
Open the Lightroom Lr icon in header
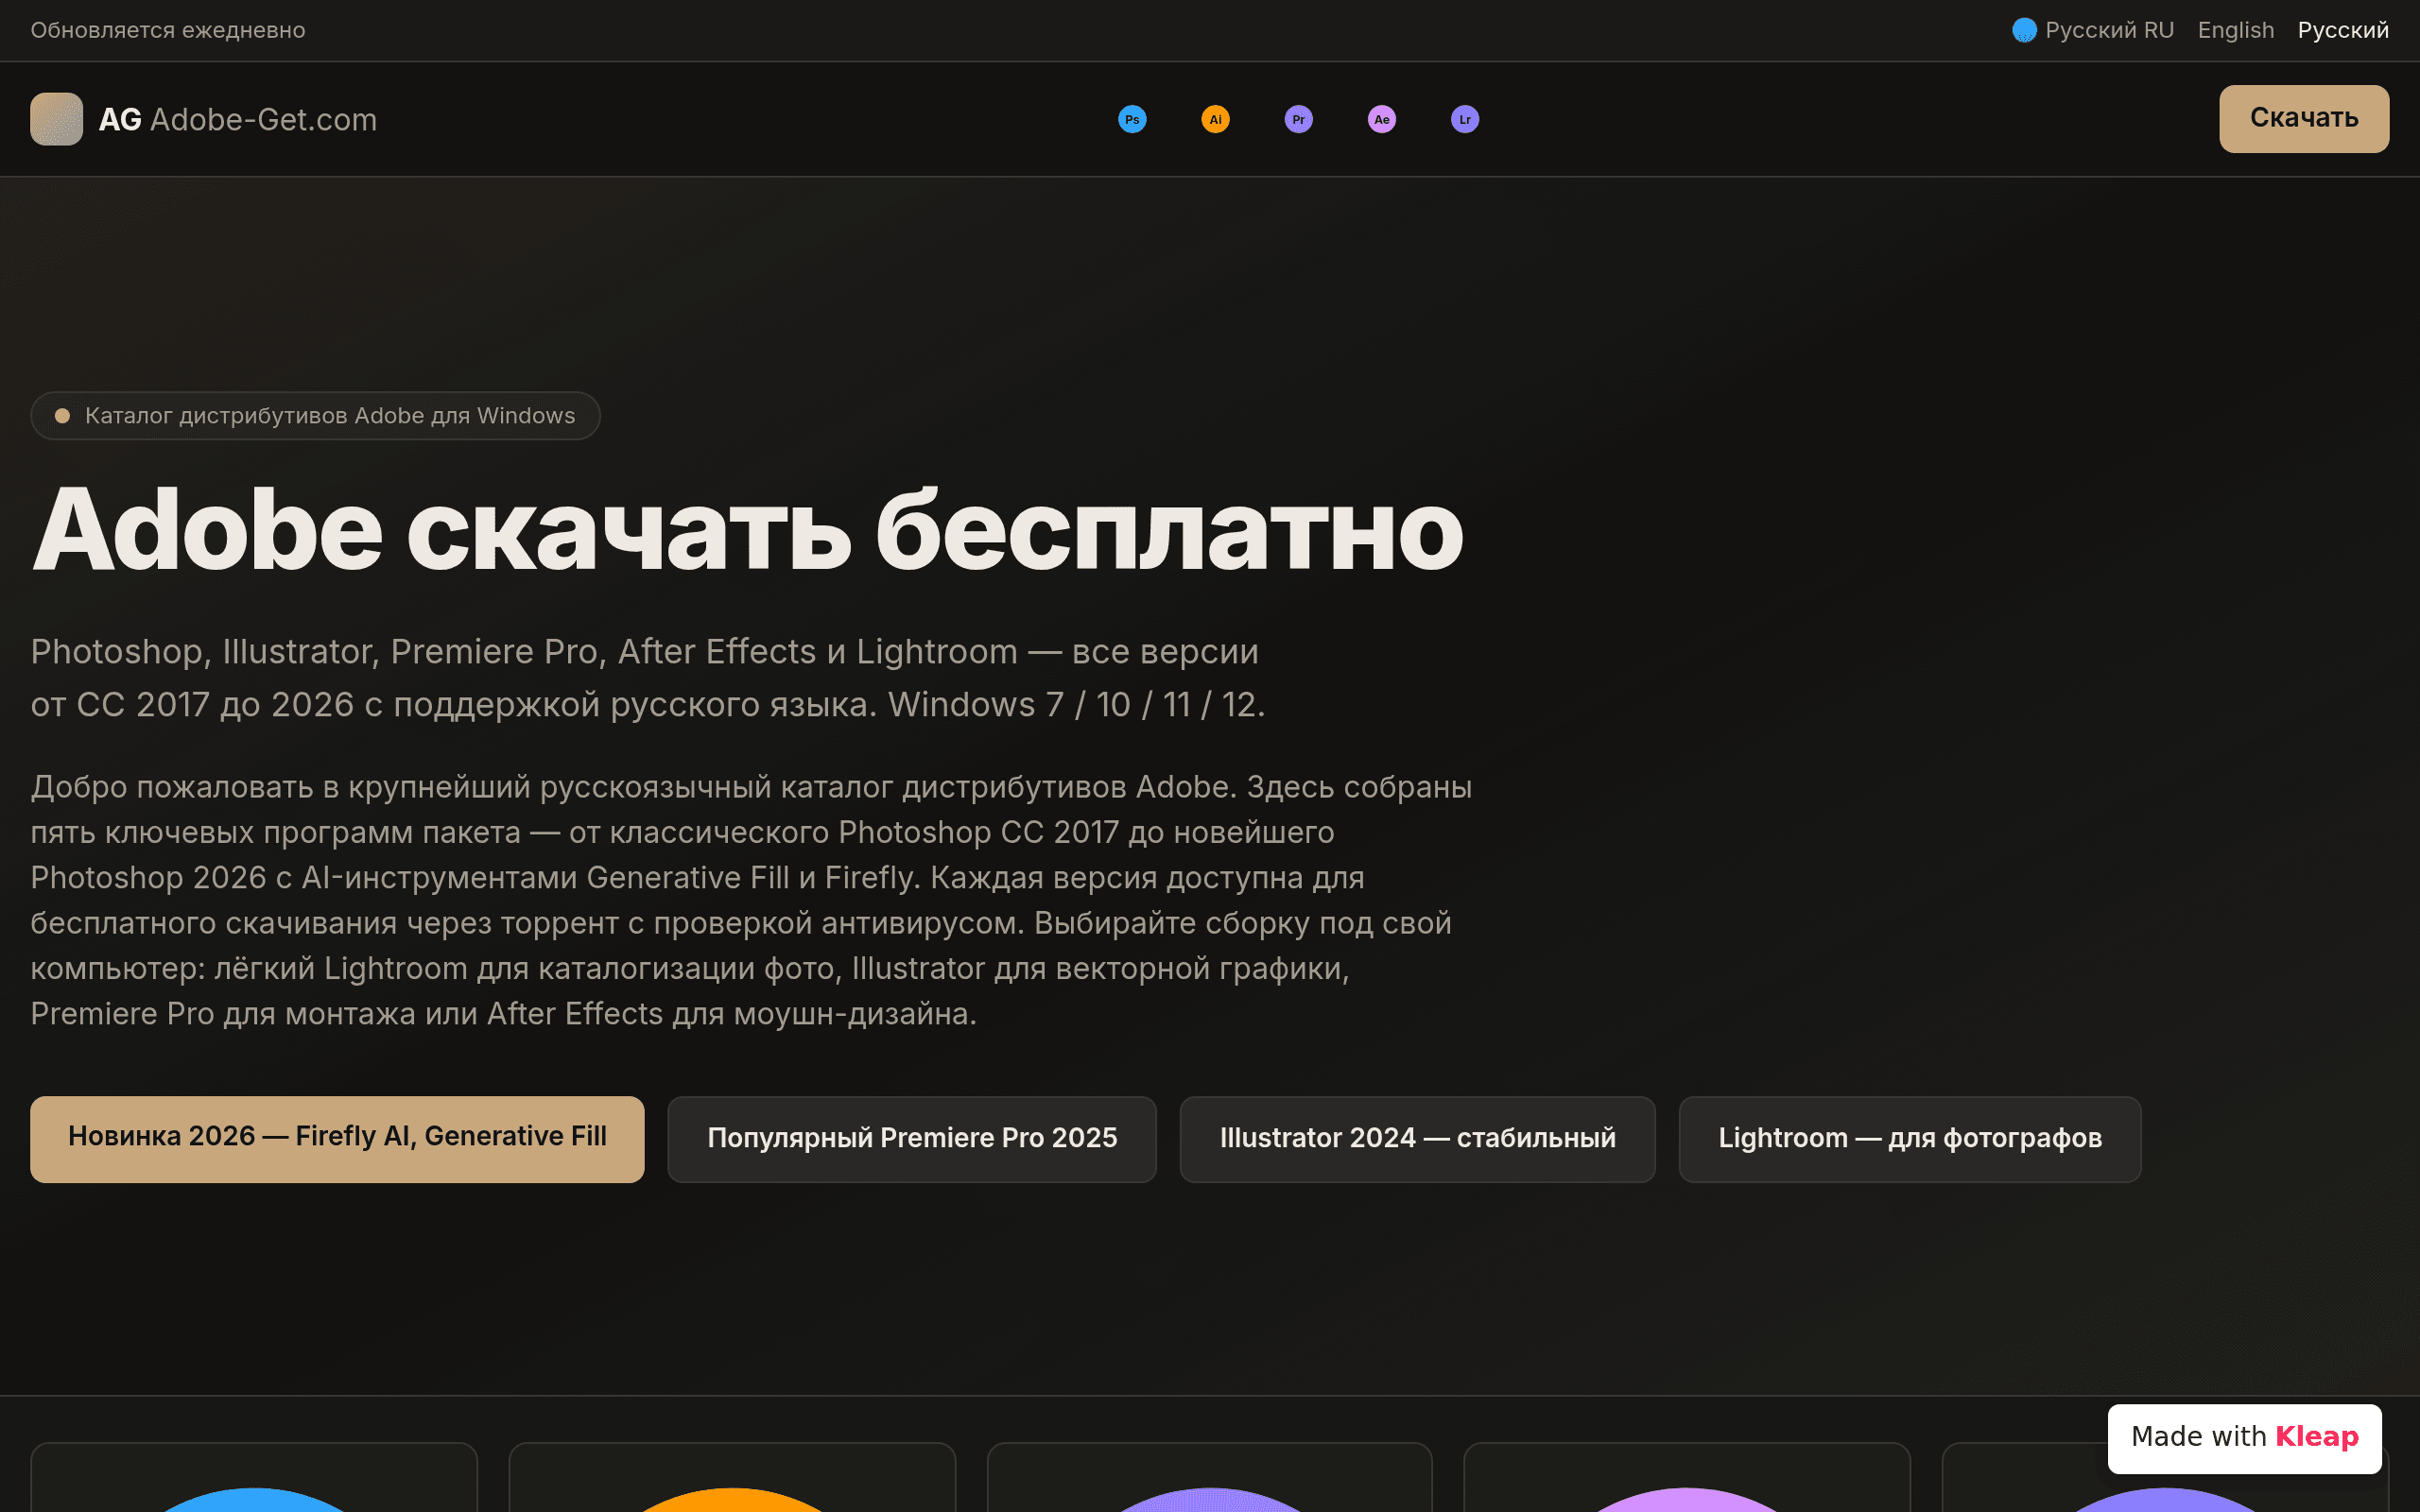[1464, 119]
